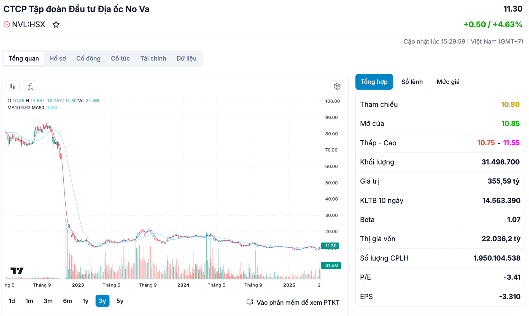The width and height of the screenshot is (529, 316).
Task: Click the 11.30 current price label on axis
Action: coord(330,246)
